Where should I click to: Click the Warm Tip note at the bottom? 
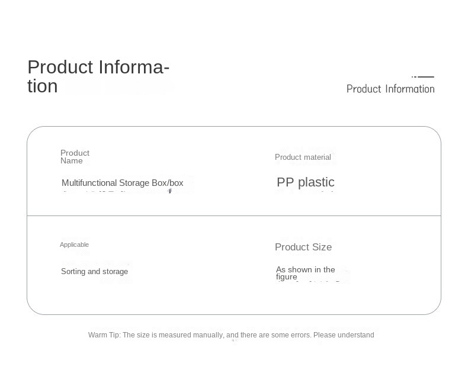point(231,335)
